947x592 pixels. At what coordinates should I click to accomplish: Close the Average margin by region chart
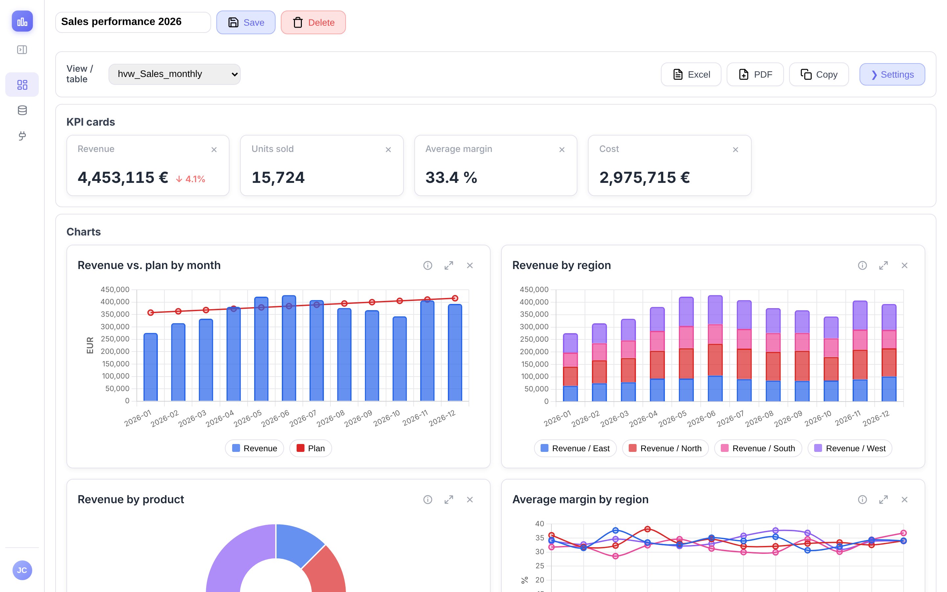pos(905,500)
